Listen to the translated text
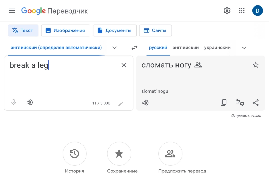Screen dimensions: 269x180 146,103
